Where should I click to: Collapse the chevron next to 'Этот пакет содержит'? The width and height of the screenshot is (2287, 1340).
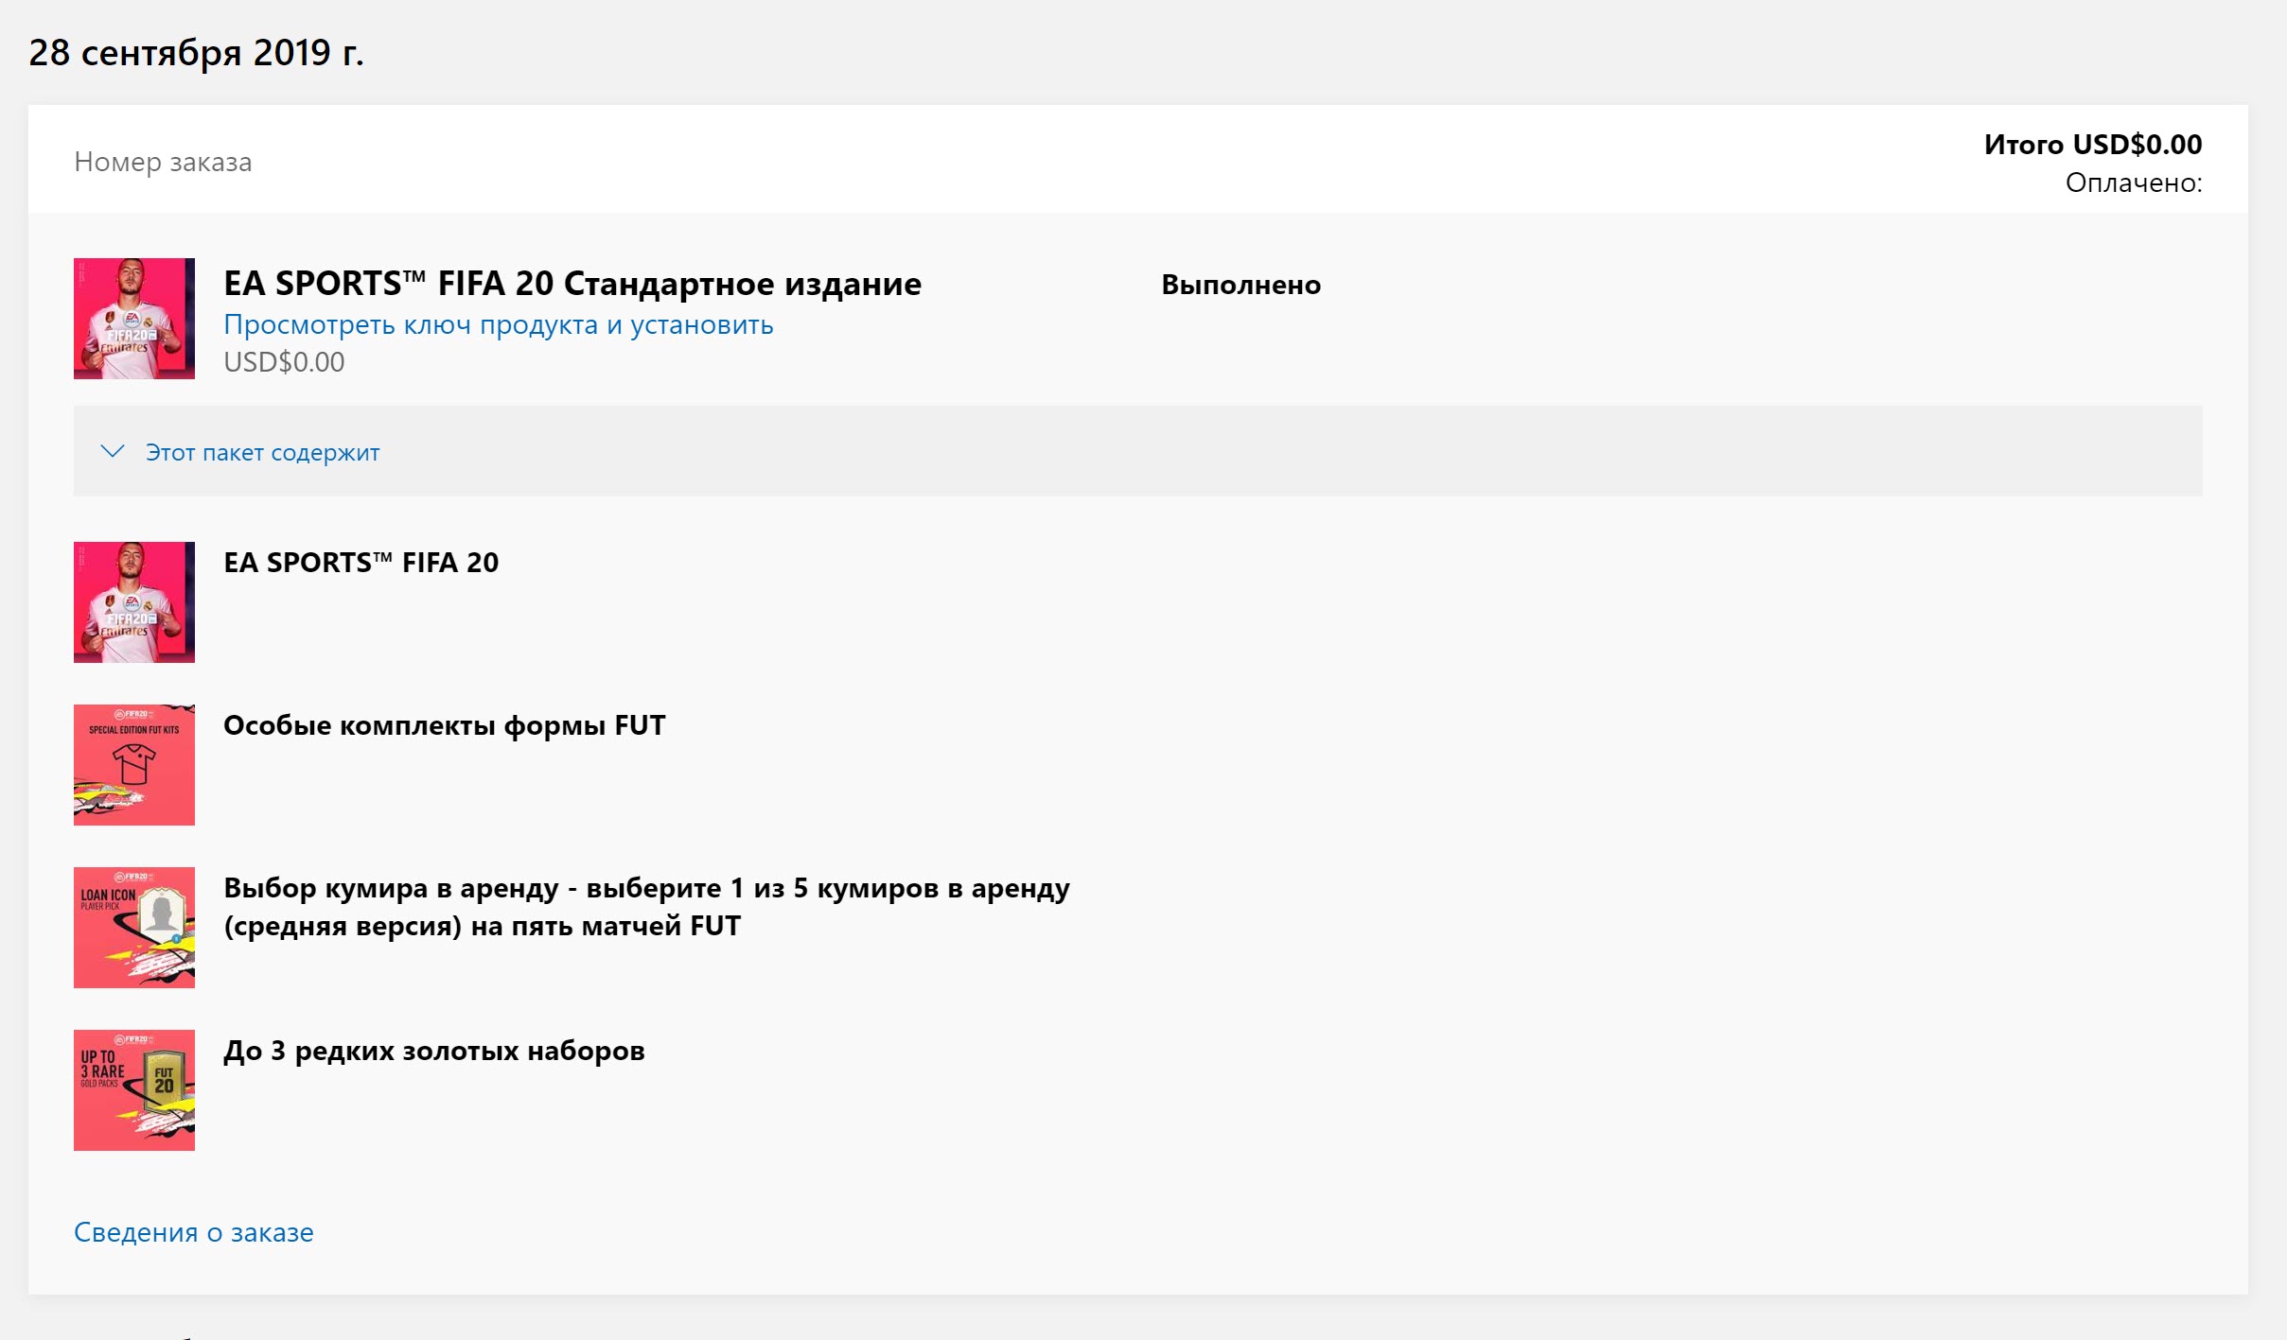pyautogui.click(x=113, y=451)
